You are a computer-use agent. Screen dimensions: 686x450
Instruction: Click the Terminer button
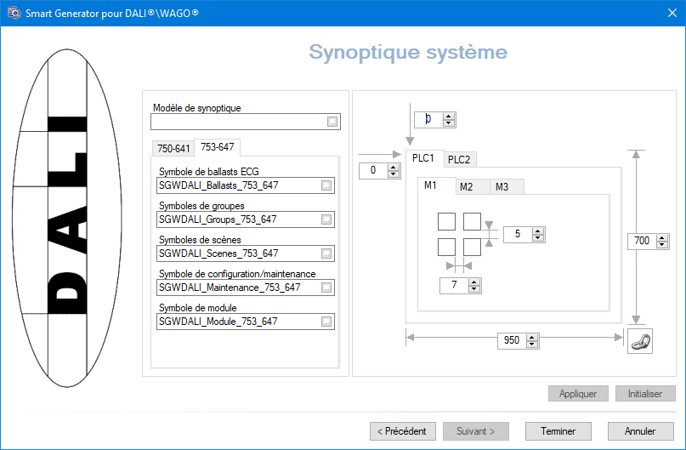coord(558,431)
